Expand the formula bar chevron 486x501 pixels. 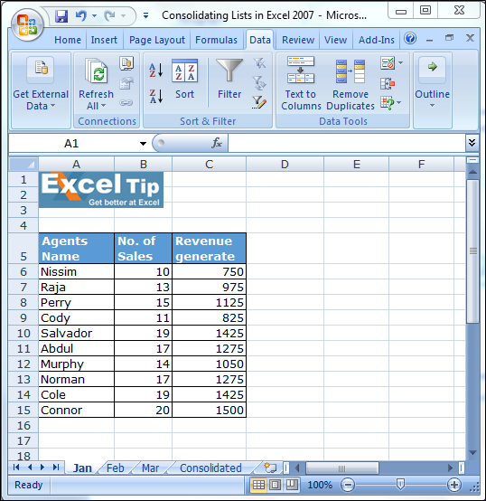tap(472, 143)
